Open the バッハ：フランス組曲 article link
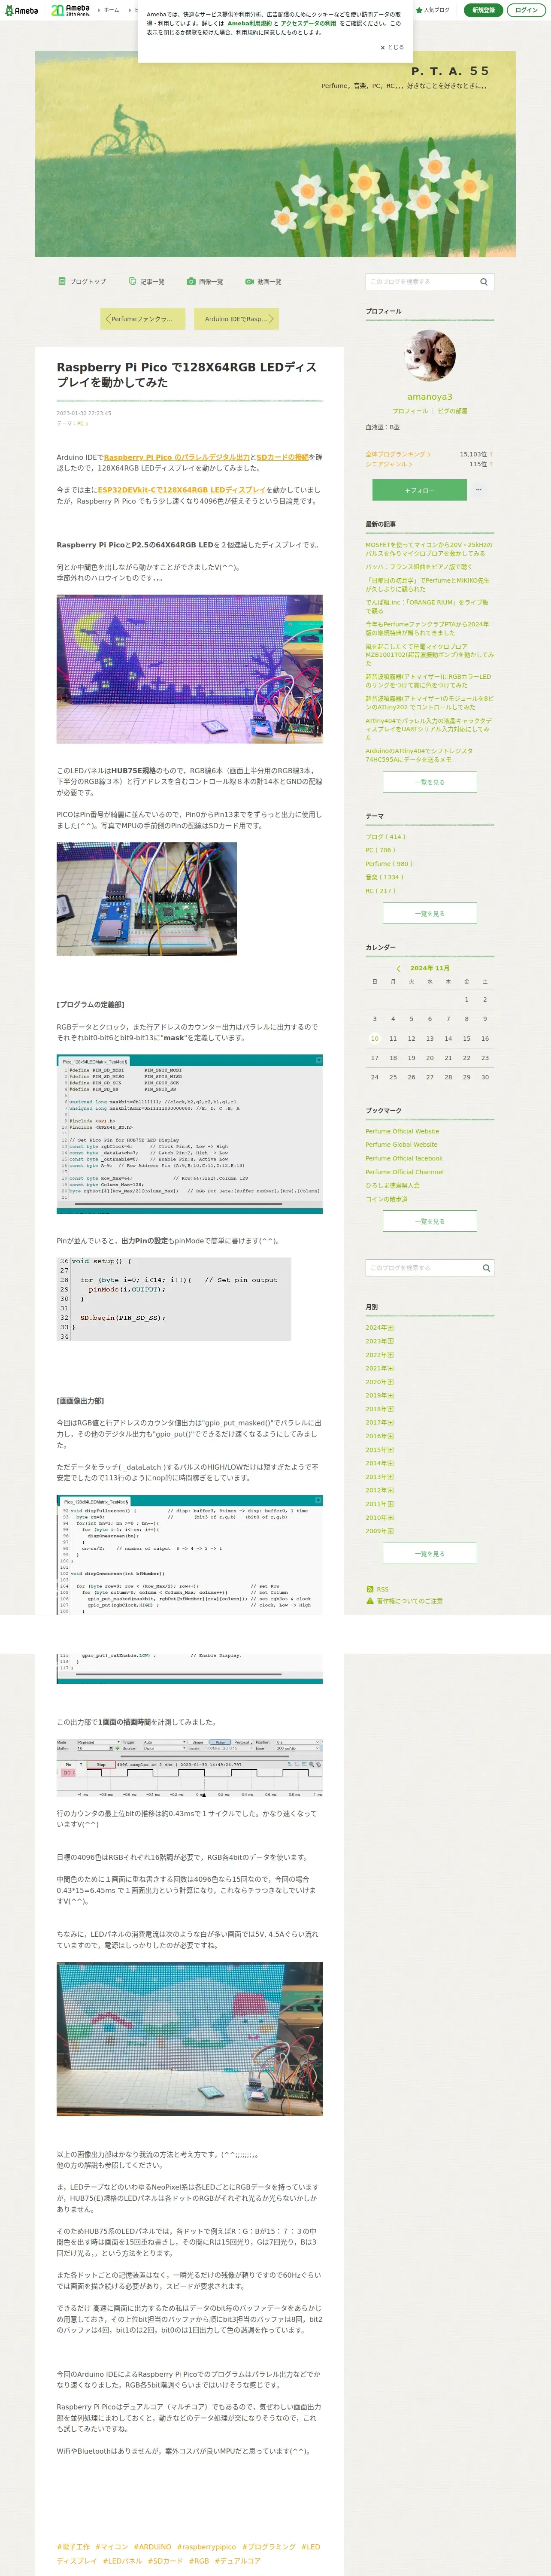Viewport: 551px width, 2576px height. 419,567
